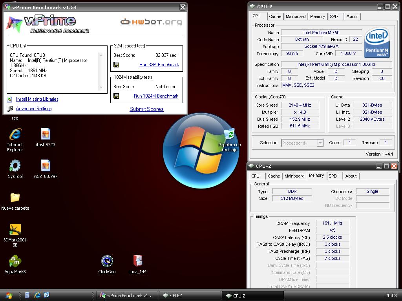The height and width of the screenshot is (301, 402).
Task: Select Cache tab in bottom CPU-Z window
Action: click(x=274, y=176)
